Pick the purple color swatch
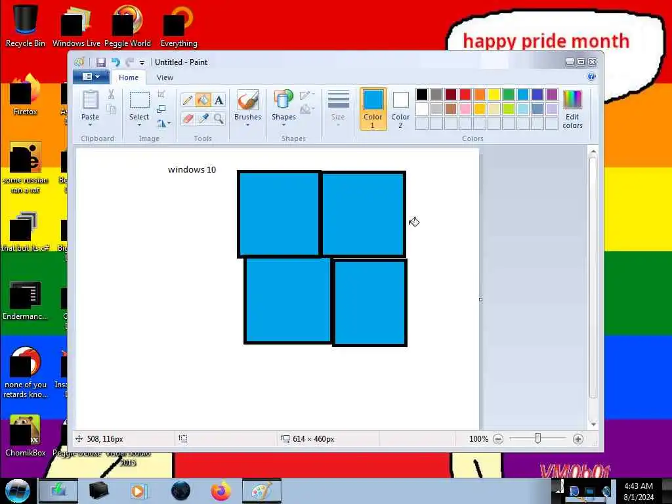Screen dimensions: 672x504 [552, 94]
